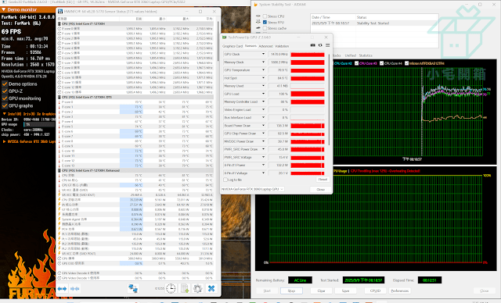Toggle the Micron SSD graph checkbox
Viewport: 501px width, 303px height.
406,63
